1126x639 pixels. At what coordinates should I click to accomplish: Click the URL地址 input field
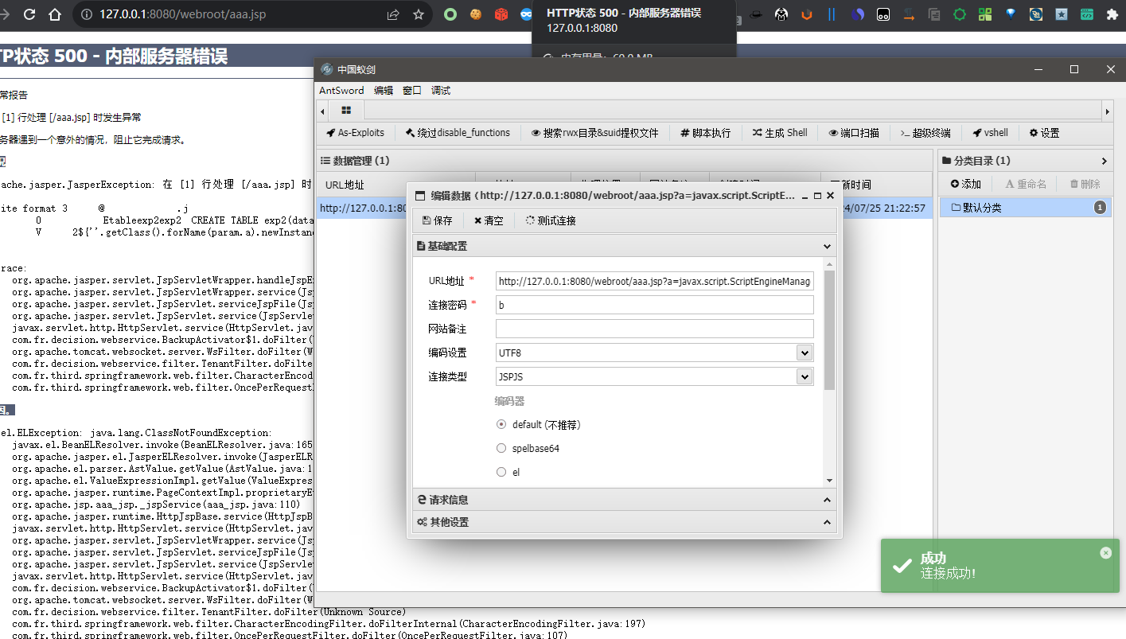[654, 281]
